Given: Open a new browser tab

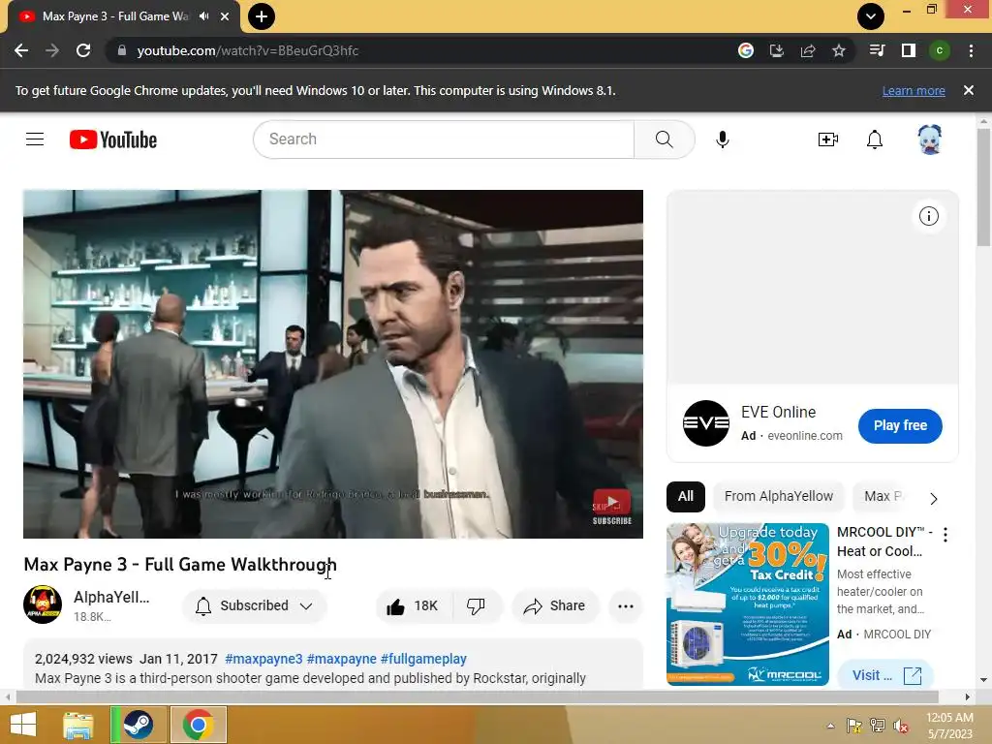Looking at the screenshot, I should pos(262,16).
